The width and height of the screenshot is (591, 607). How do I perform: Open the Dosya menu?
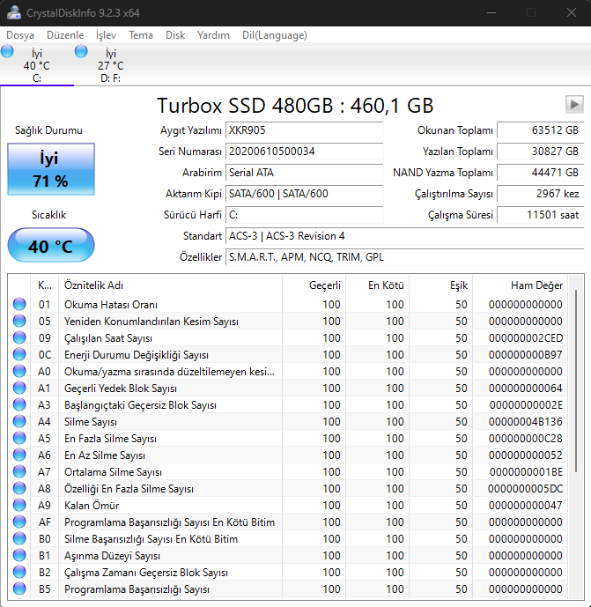click(22, 35)
